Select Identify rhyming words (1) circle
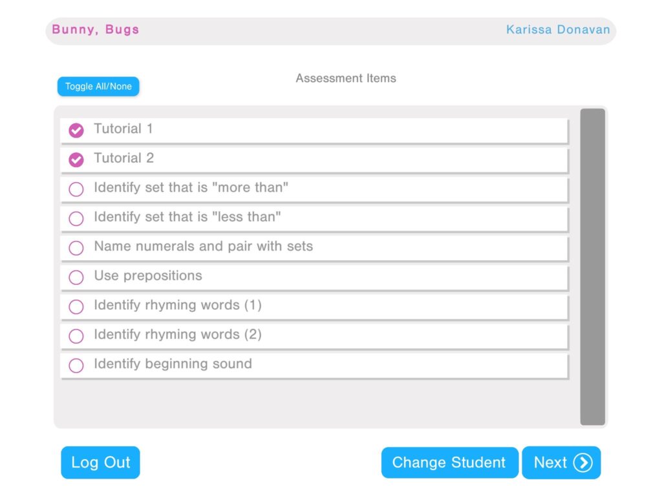Viewport: 662px width, 496px height. click(76, 307)
